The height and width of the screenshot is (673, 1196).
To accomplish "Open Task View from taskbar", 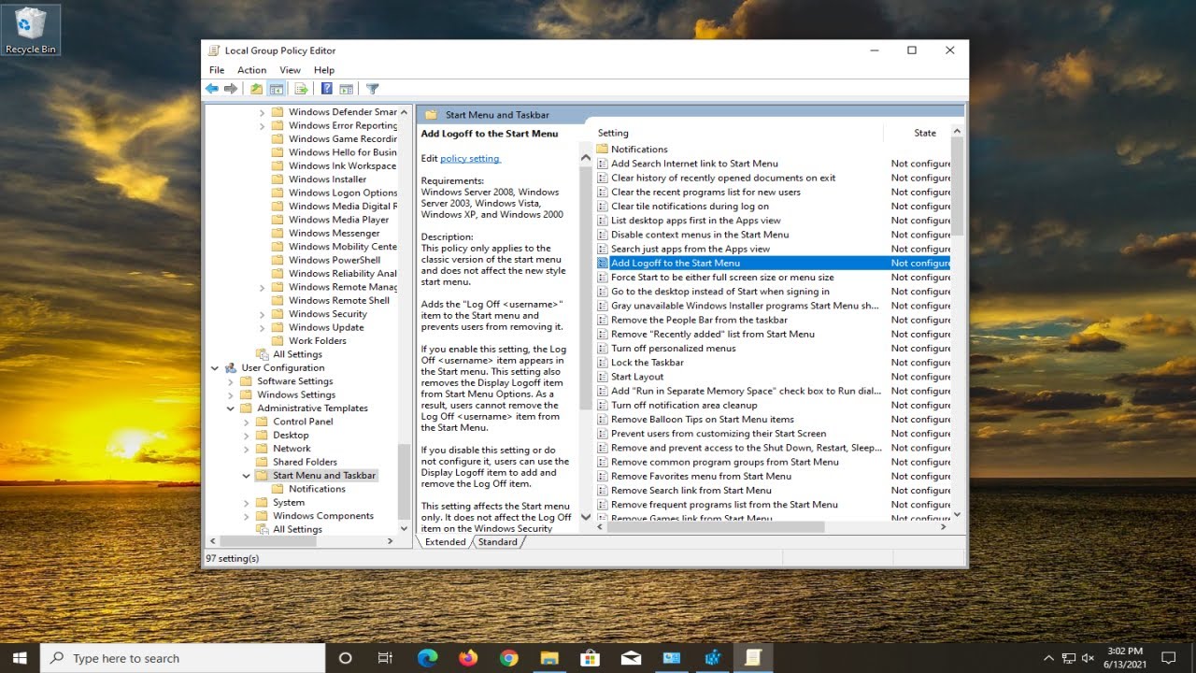I will point(385,658).
